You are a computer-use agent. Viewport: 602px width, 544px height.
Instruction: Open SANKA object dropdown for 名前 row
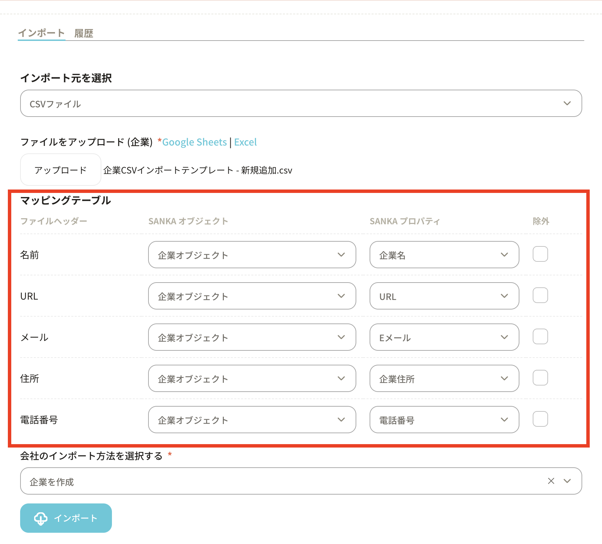[252, 255]
